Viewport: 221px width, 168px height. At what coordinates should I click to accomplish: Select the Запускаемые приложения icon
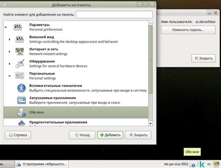21,100
